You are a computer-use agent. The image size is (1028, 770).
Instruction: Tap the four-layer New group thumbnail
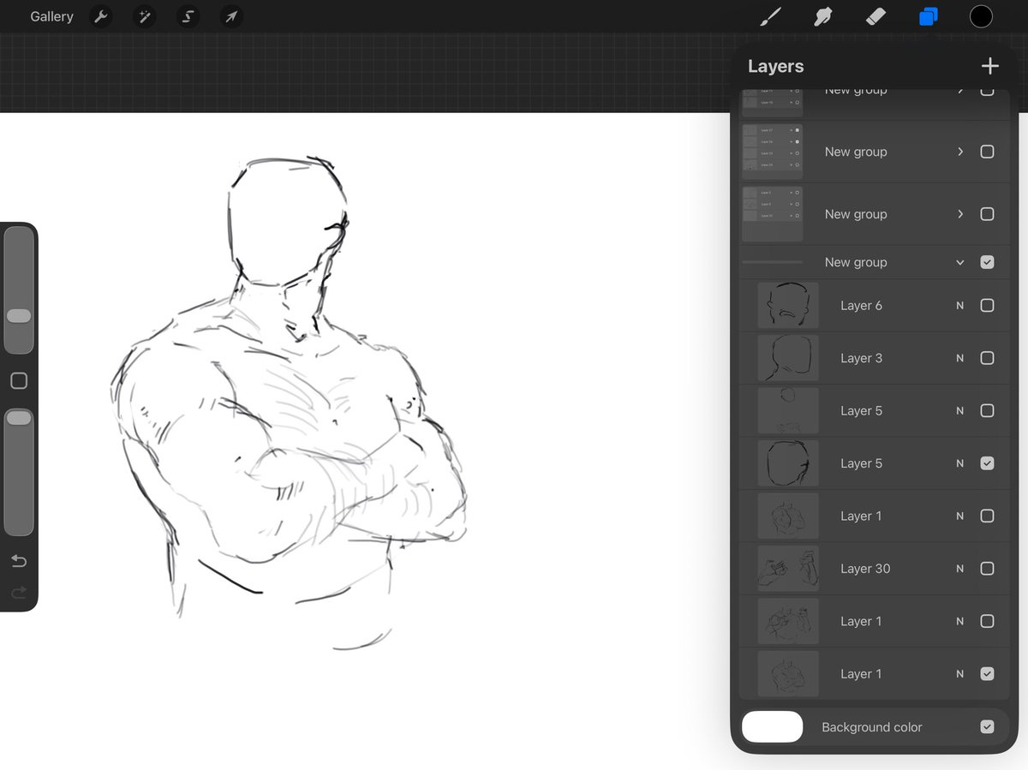pos(772,152)
